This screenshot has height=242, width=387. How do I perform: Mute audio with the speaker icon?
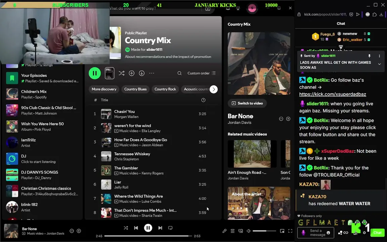click(249, 231)
